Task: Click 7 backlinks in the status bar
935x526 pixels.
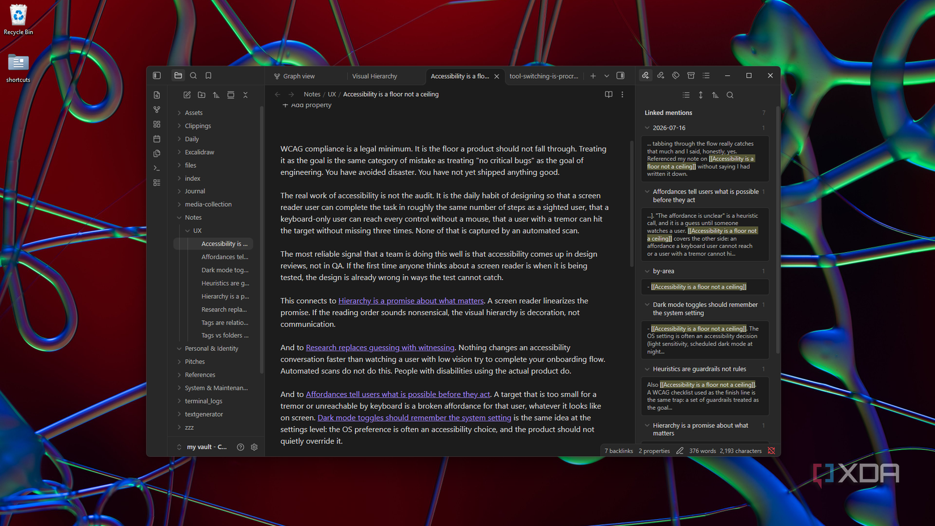Action: (618, 451)
